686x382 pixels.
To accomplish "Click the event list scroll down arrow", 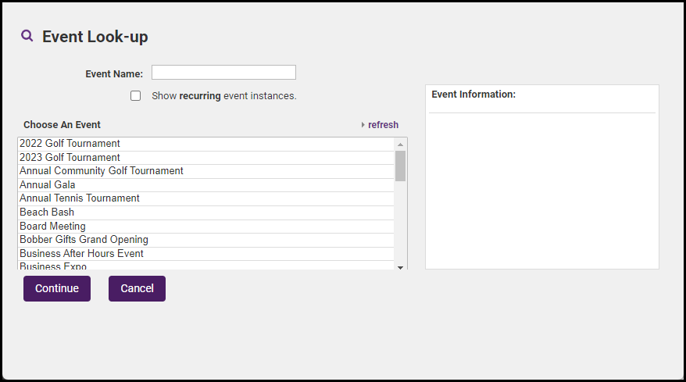I will [x=400, y=267].
